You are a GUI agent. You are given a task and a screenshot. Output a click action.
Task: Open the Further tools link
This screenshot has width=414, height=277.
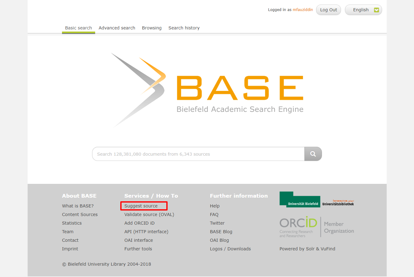pyautogui.click(x=138, y=249)
